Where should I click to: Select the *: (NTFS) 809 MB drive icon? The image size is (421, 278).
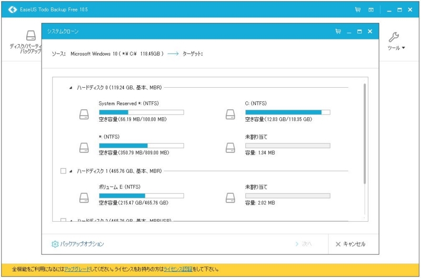pos(84,148)
